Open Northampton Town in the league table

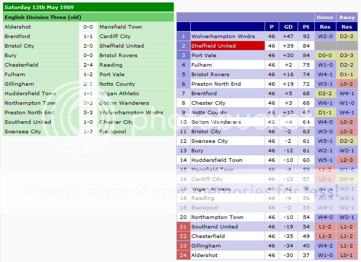217,217
